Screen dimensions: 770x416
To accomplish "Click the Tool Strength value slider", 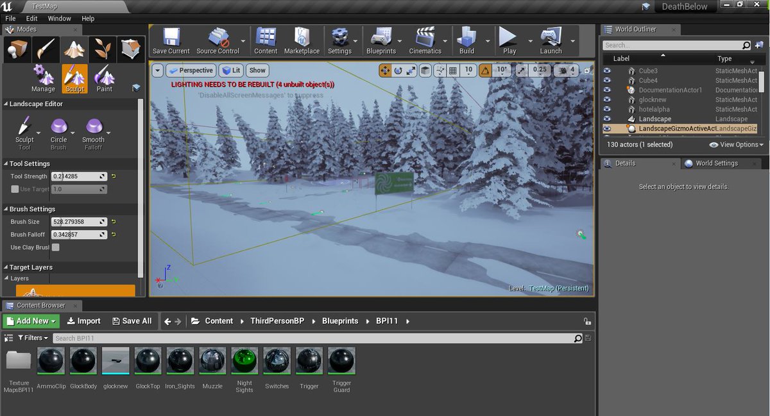I will pyautogui.click(x=80, y=176).
